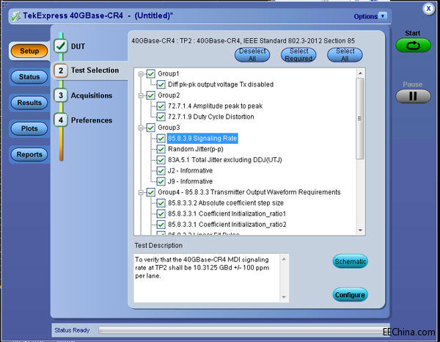Uncheck Coefficient Initialization_ratio1 checkbox
The height and width of the screenshot is (342, 440).
tap(161, 214)
